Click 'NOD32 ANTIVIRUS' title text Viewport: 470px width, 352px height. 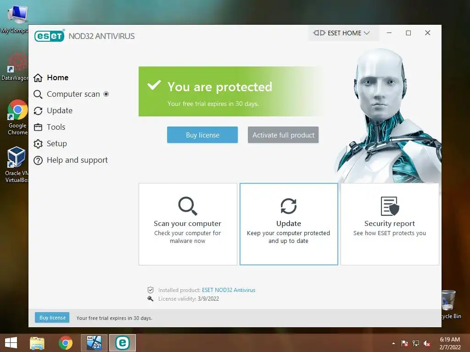pos(101,36)
